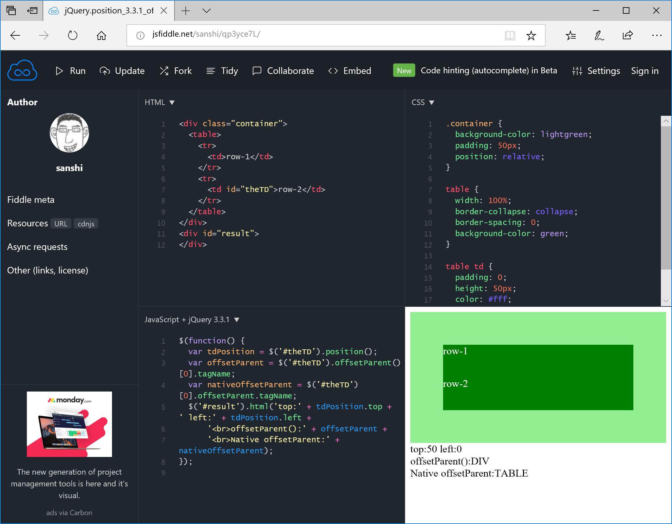The height and width of the screenshot is (524, 672).
Task: Open the CSS panel dropdown
Action: [423, 102]
